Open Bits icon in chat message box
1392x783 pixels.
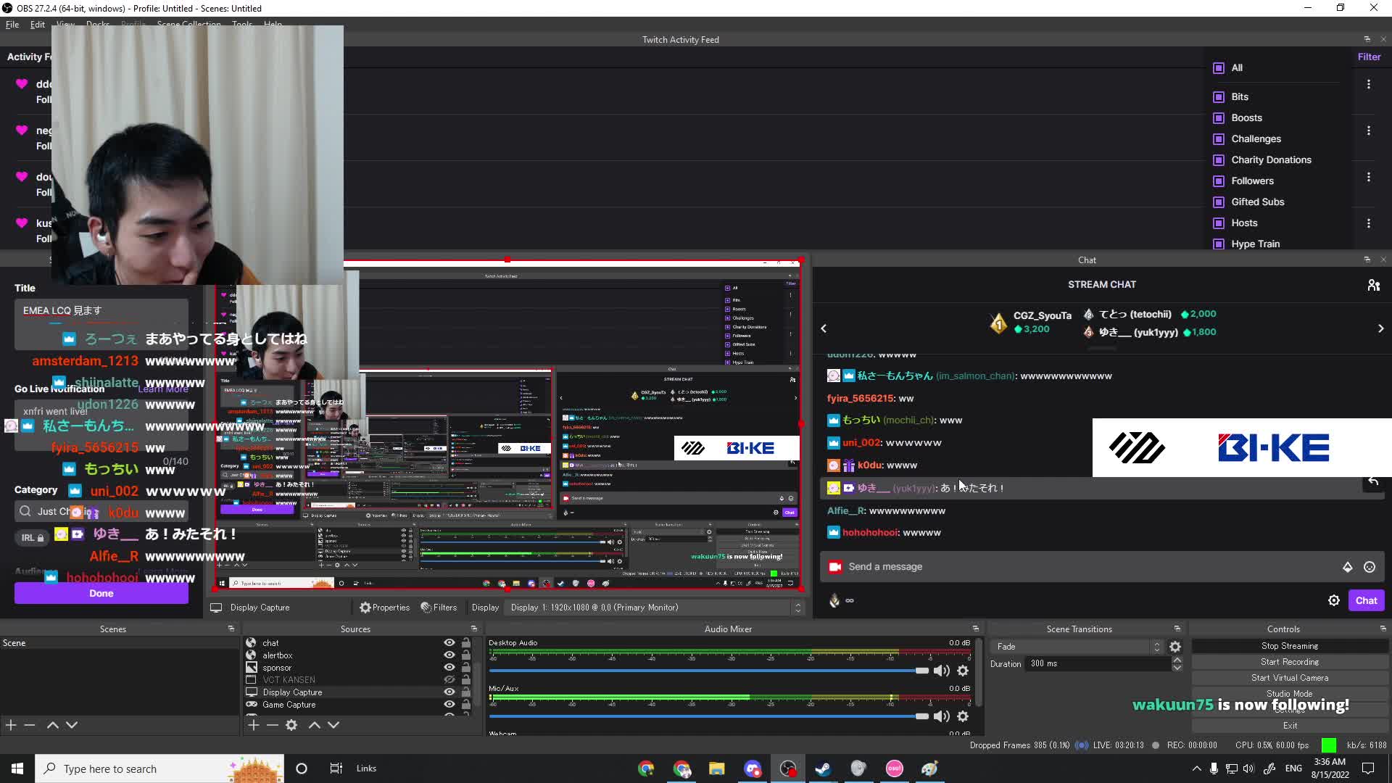point(1348,567)
